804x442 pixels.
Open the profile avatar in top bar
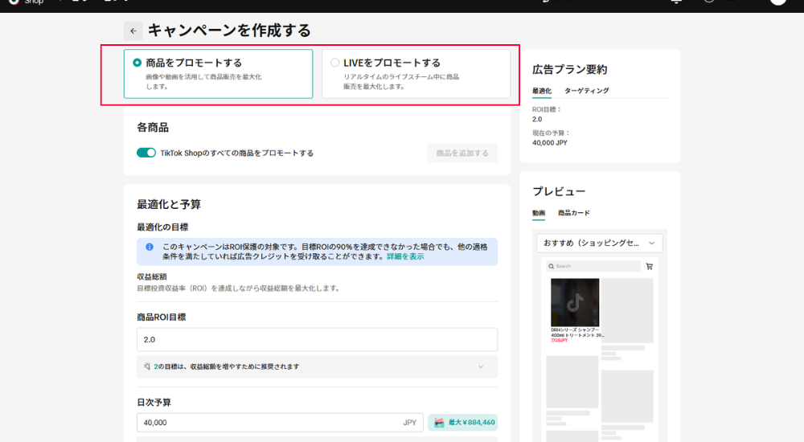[777, 2]
